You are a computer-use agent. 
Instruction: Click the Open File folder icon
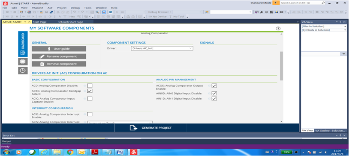pyautogui.click(x=42, y=12)
